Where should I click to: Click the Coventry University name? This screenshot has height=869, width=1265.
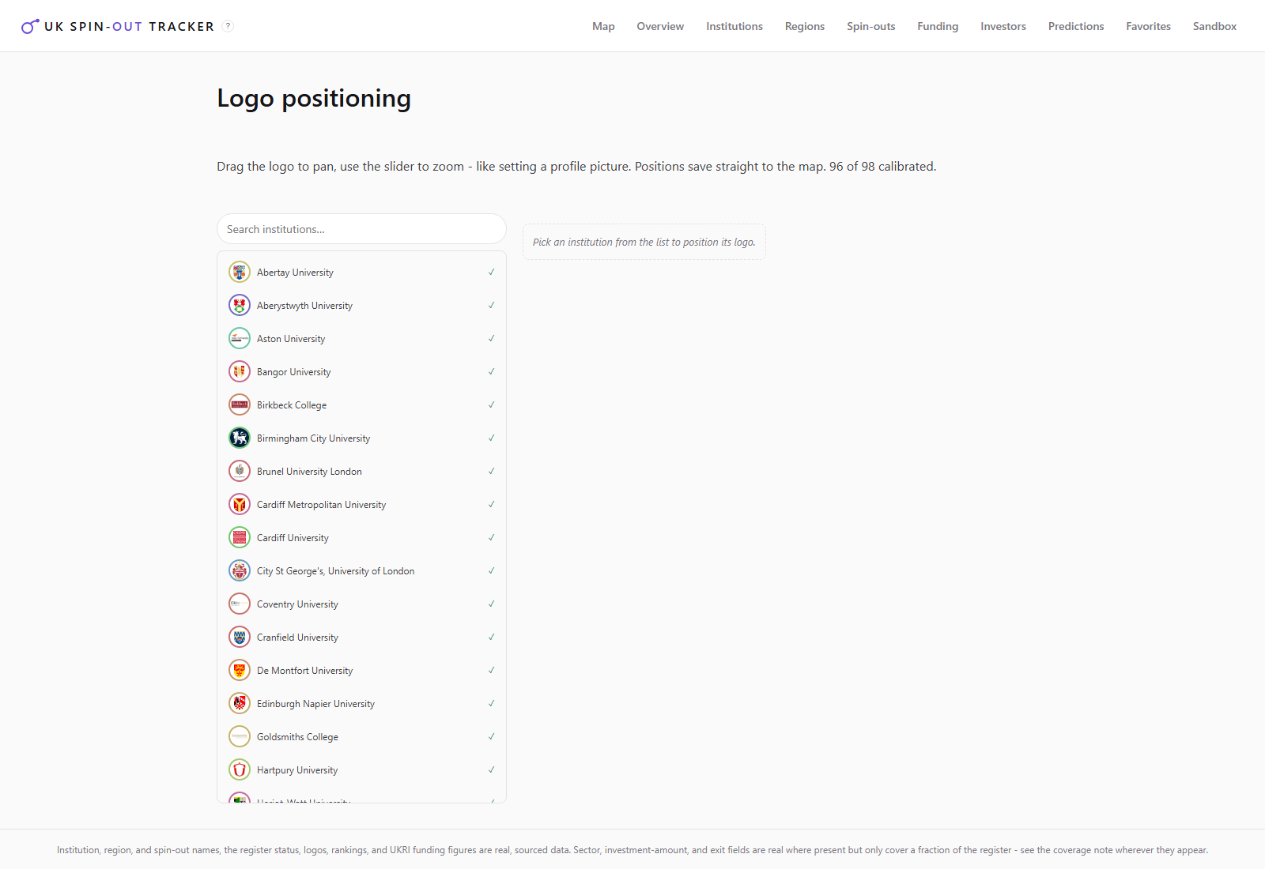pos(297,604)
